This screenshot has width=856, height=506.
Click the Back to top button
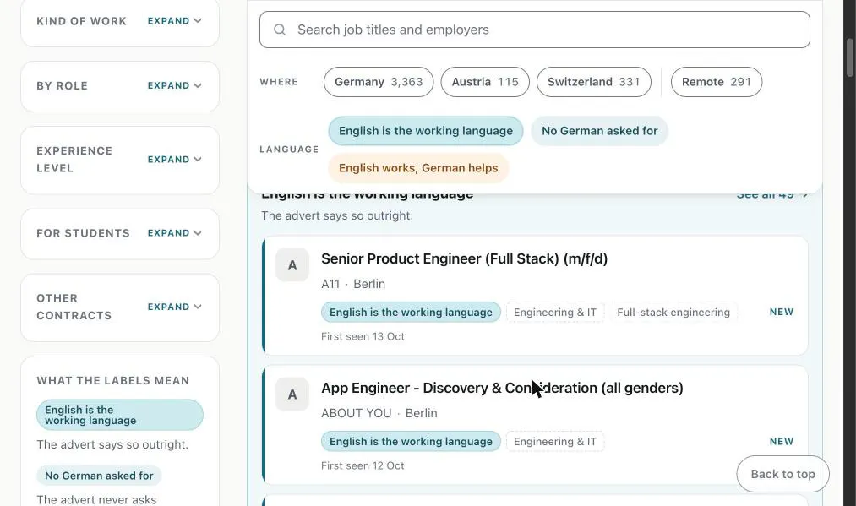782,474
